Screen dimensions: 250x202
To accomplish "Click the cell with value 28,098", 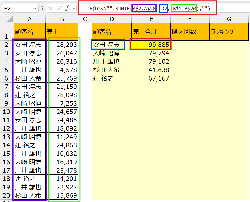I will coord(62,95).
